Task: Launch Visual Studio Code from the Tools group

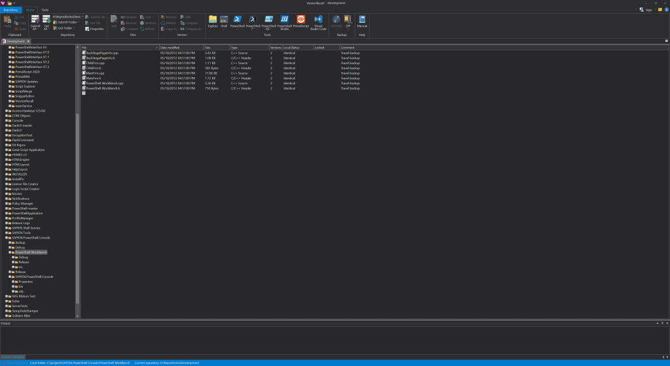Action: pyautogui.click(x=319, y=22)
